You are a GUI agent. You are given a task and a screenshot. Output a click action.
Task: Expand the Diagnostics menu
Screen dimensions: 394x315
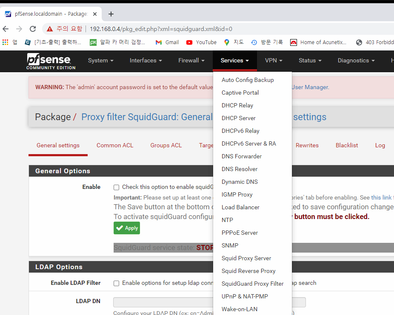click(356, 60)
